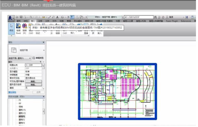Click the Text 'A' icon in quick access toolbar
Viewport: 198px width, 127px height.
click(x=57, y=17)
